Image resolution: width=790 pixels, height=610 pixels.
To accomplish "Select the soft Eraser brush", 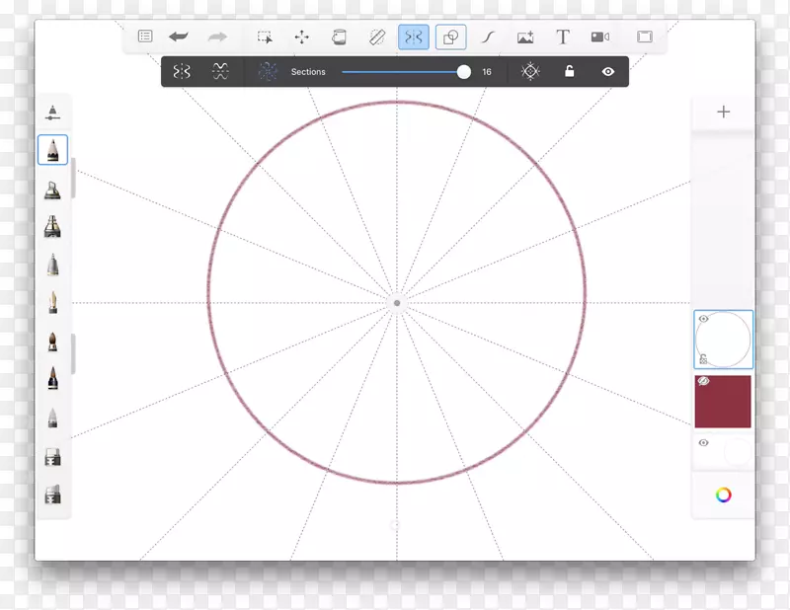I will click(x=52, y=418).
